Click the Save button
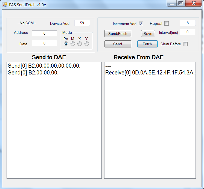 click(148, 34)
